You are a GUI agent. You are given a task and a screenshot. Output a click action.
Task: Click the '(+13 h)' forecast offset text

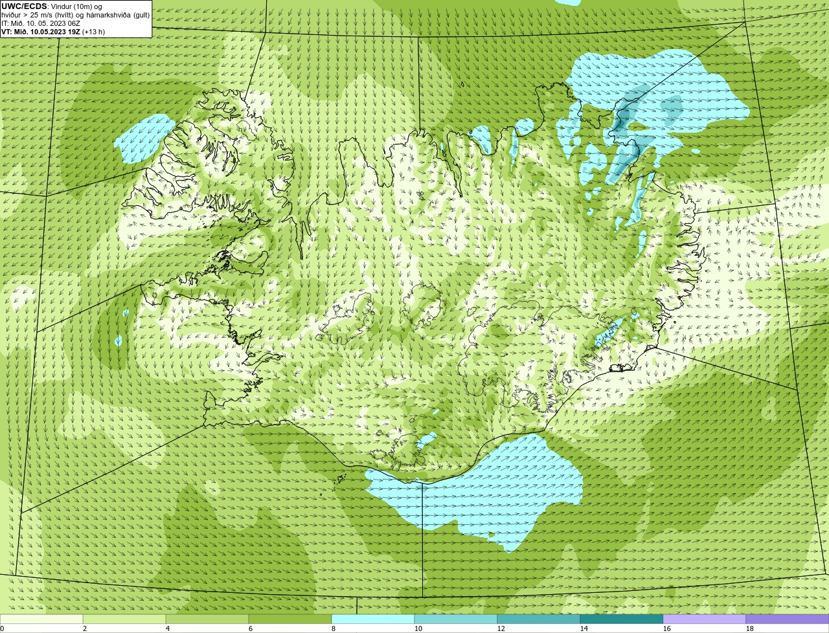coord(94,31)
